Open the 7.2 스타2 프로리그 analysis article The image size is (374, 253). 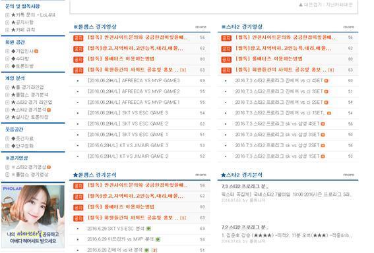[245, 227]
